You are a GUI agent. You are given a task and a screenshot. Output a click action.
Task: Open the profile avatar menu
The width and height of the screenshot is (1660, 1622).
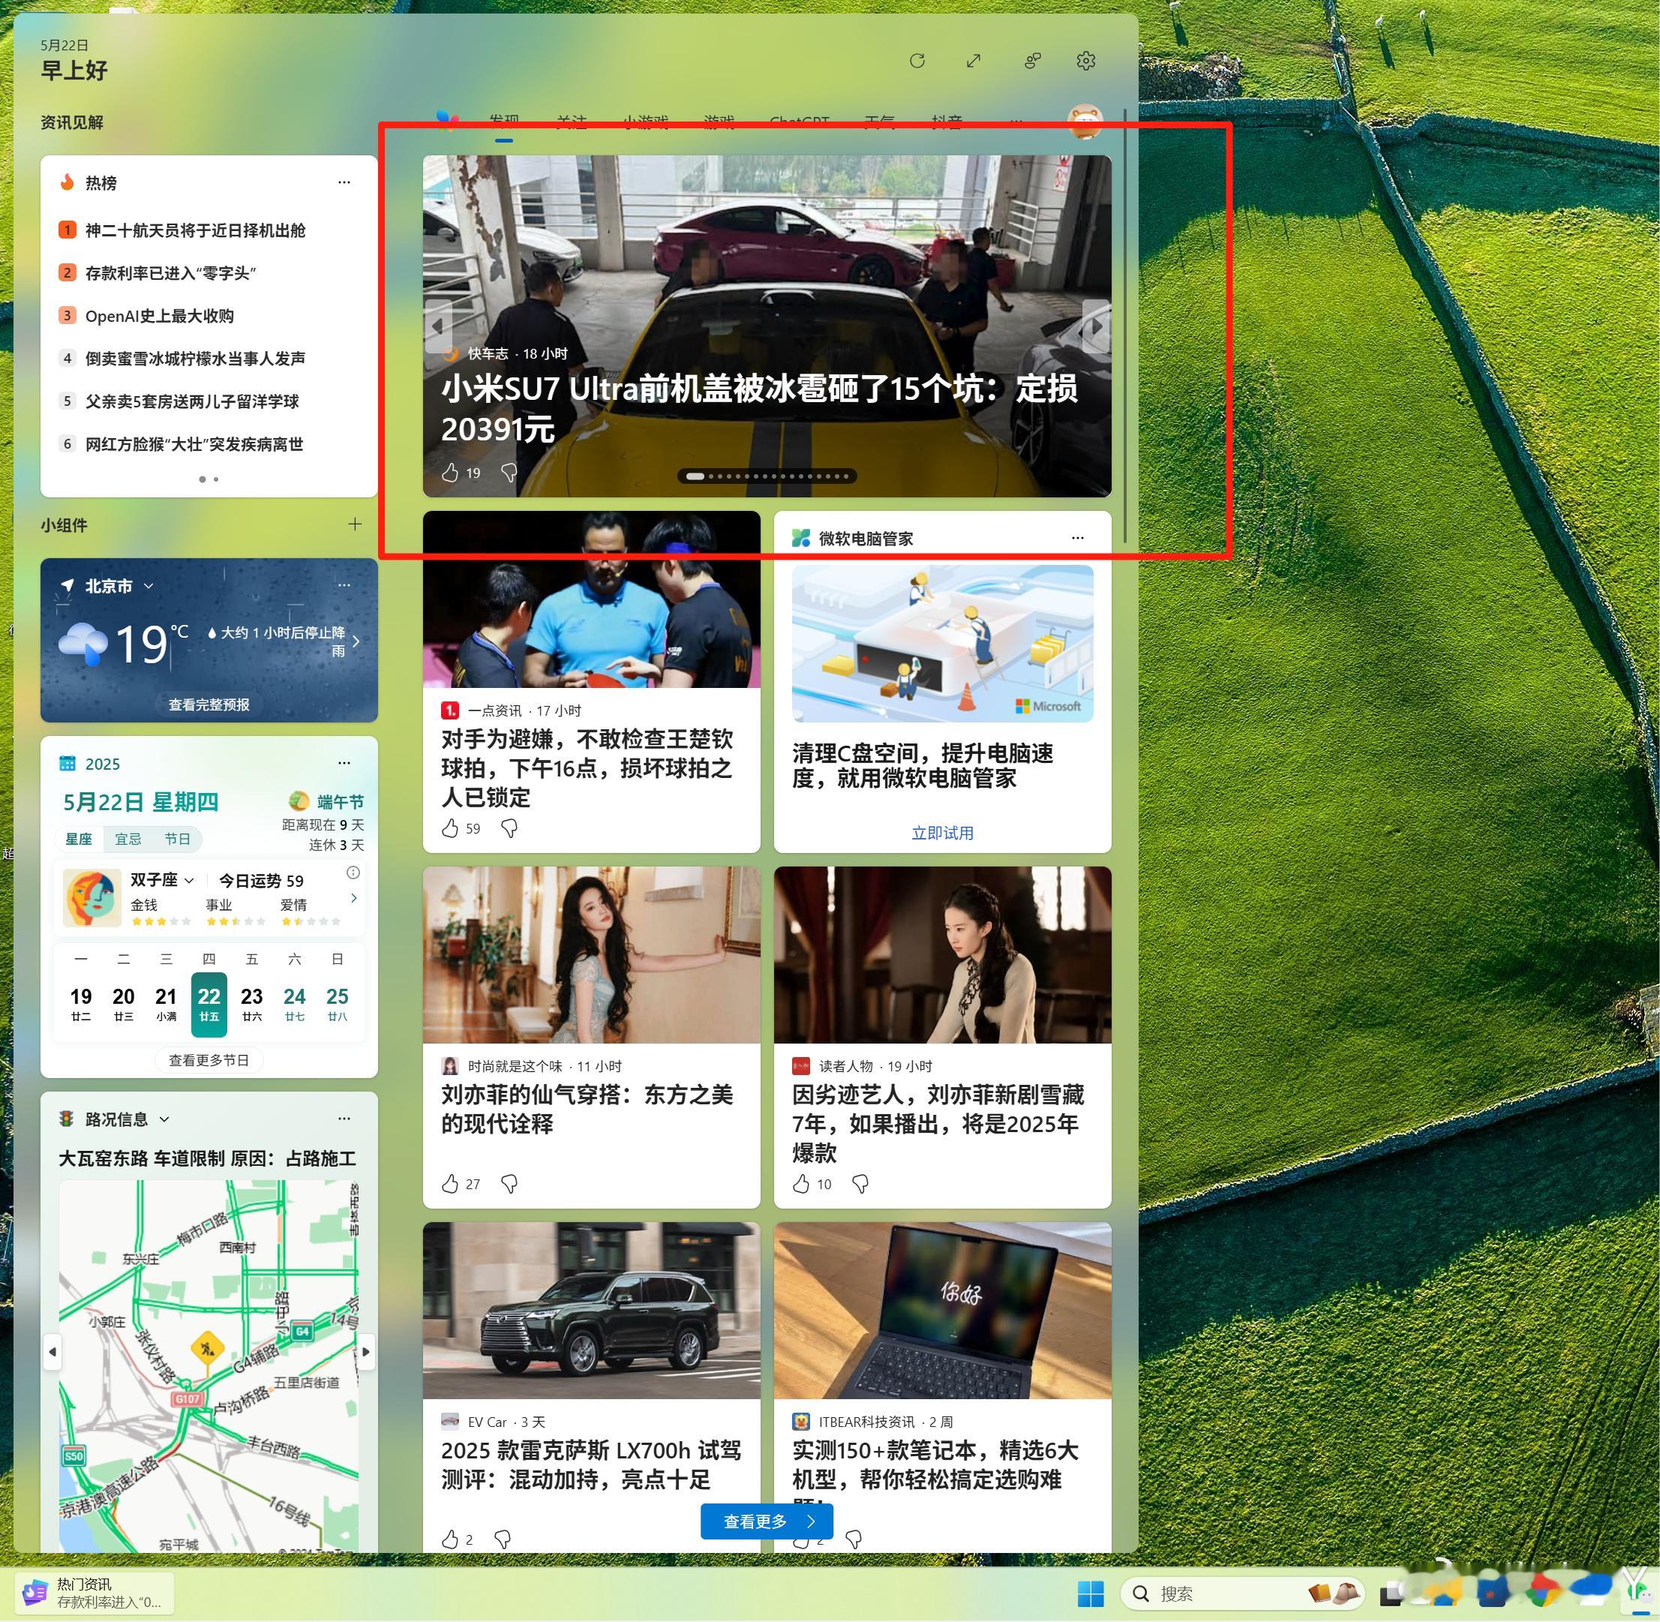click(1085, 122)
